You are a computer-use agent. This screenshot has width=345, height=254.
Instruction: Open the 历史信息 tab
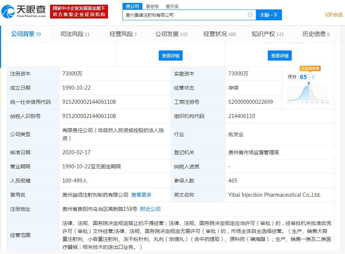coord(316,34)
